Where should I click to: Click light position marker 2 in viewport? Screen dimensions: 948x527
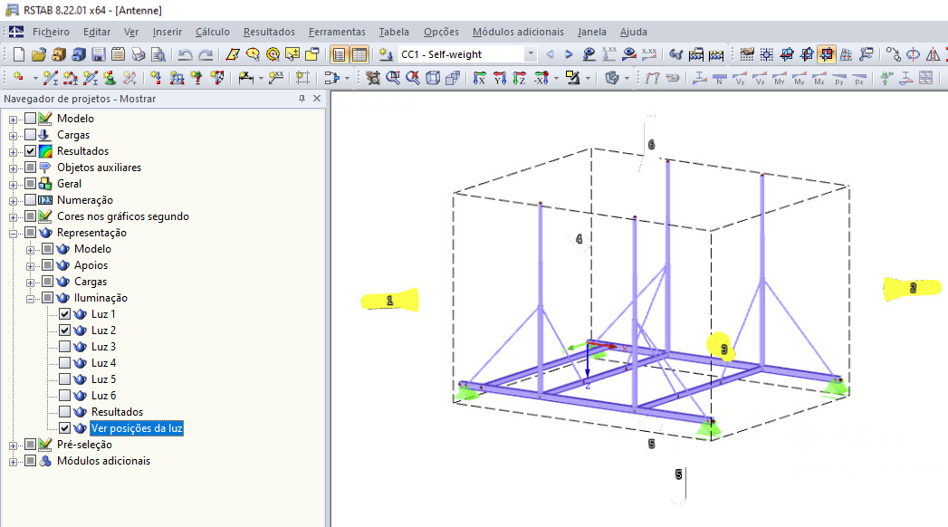[913, 288]
